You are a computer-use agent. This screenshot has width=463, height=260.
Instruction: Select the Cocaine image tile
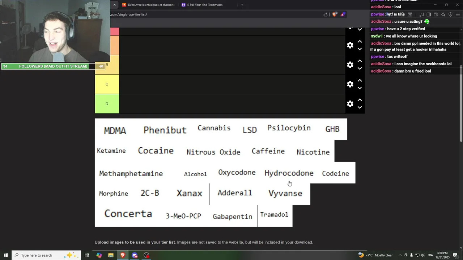coord(156,151)
